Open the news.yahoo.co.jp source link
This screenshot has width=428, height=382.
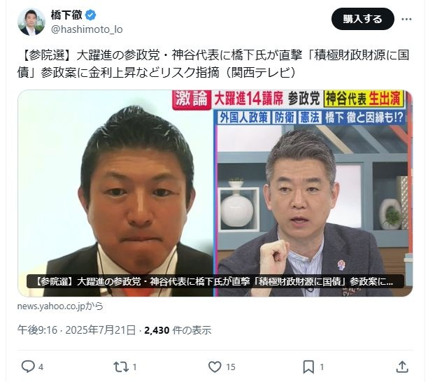tap(60, 306)
